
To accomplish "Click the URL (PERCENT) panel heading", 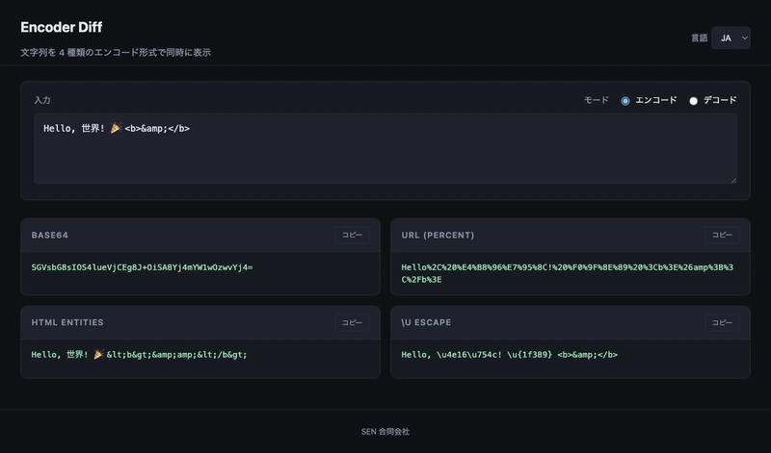I will [438, 235].
